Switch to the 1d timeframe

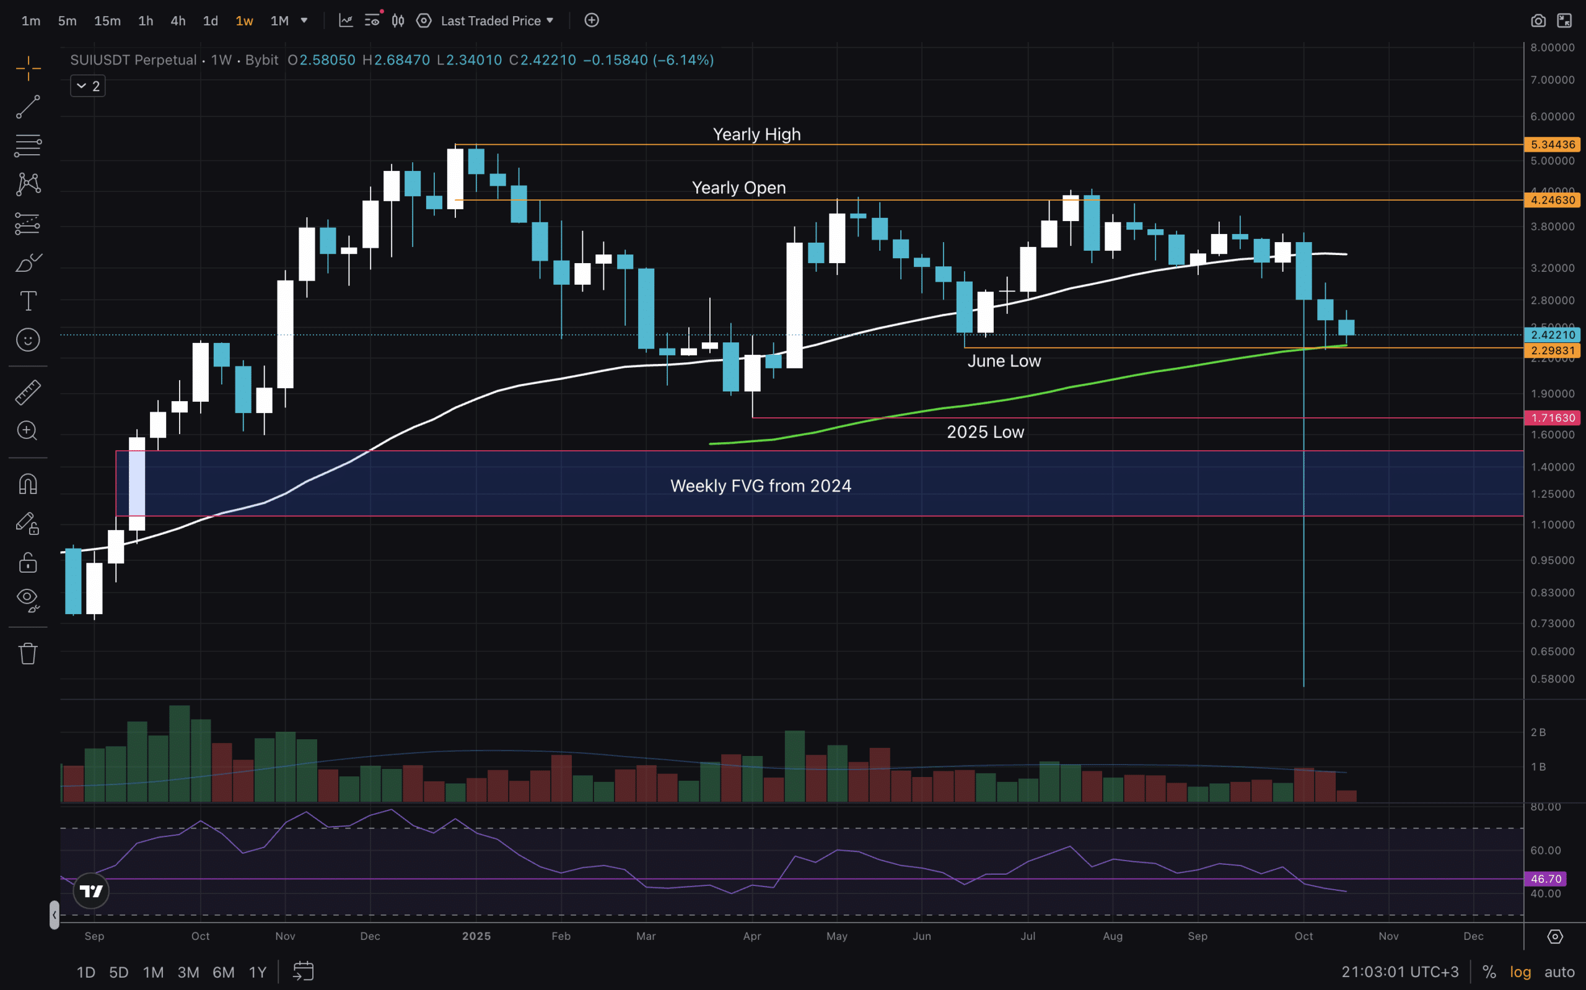pyautogui.click(x=210, y=21)
